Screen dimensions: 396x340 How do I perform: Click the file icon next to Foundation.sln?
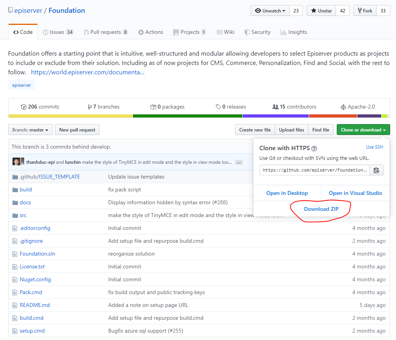(x=15, y=254)
